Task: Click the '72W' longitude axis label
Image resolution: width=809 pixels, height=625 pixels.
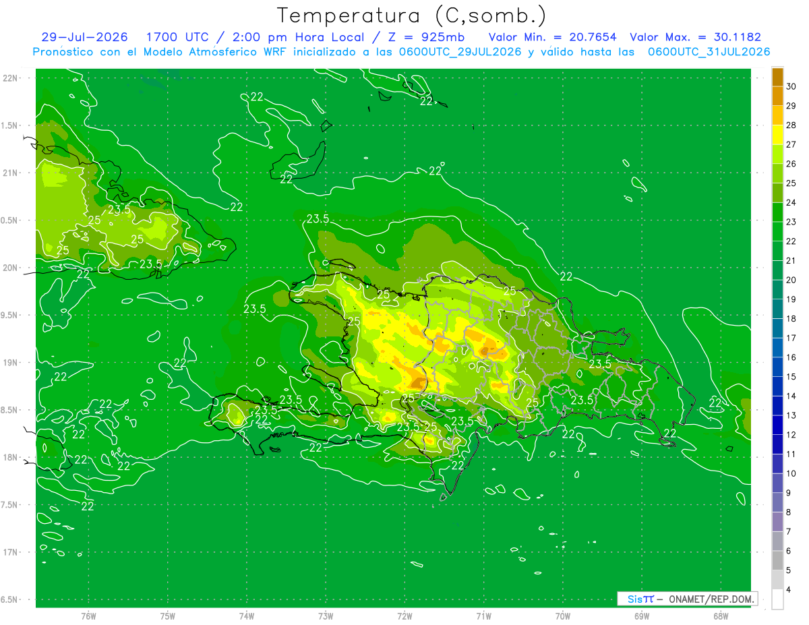Action: click(404, 616)
